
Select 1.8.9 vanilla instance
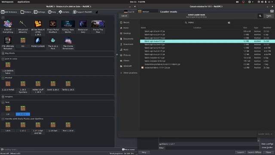(x=8, y=125)
